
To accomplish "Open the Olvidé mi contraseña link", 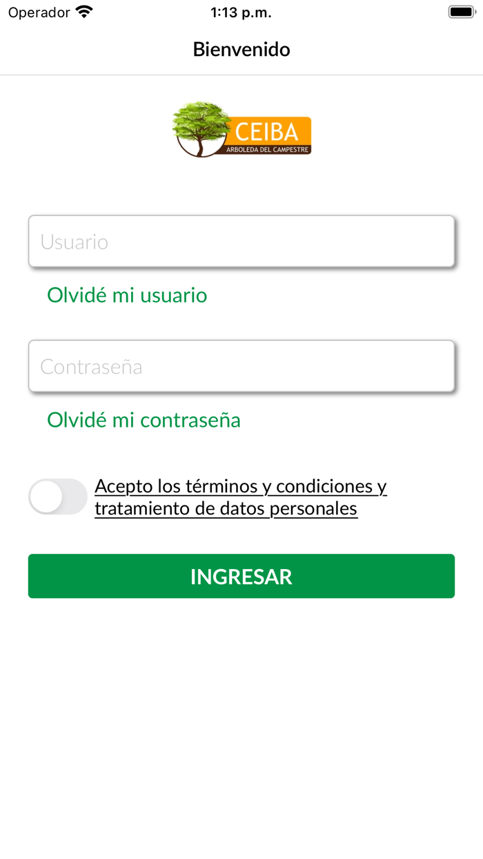I will 144,420.
